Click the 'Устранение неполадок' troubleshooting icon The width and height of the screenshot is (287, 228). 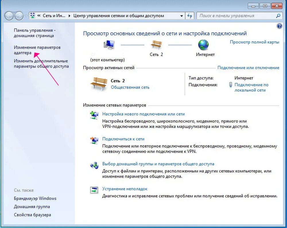click(x=94, y=190)
